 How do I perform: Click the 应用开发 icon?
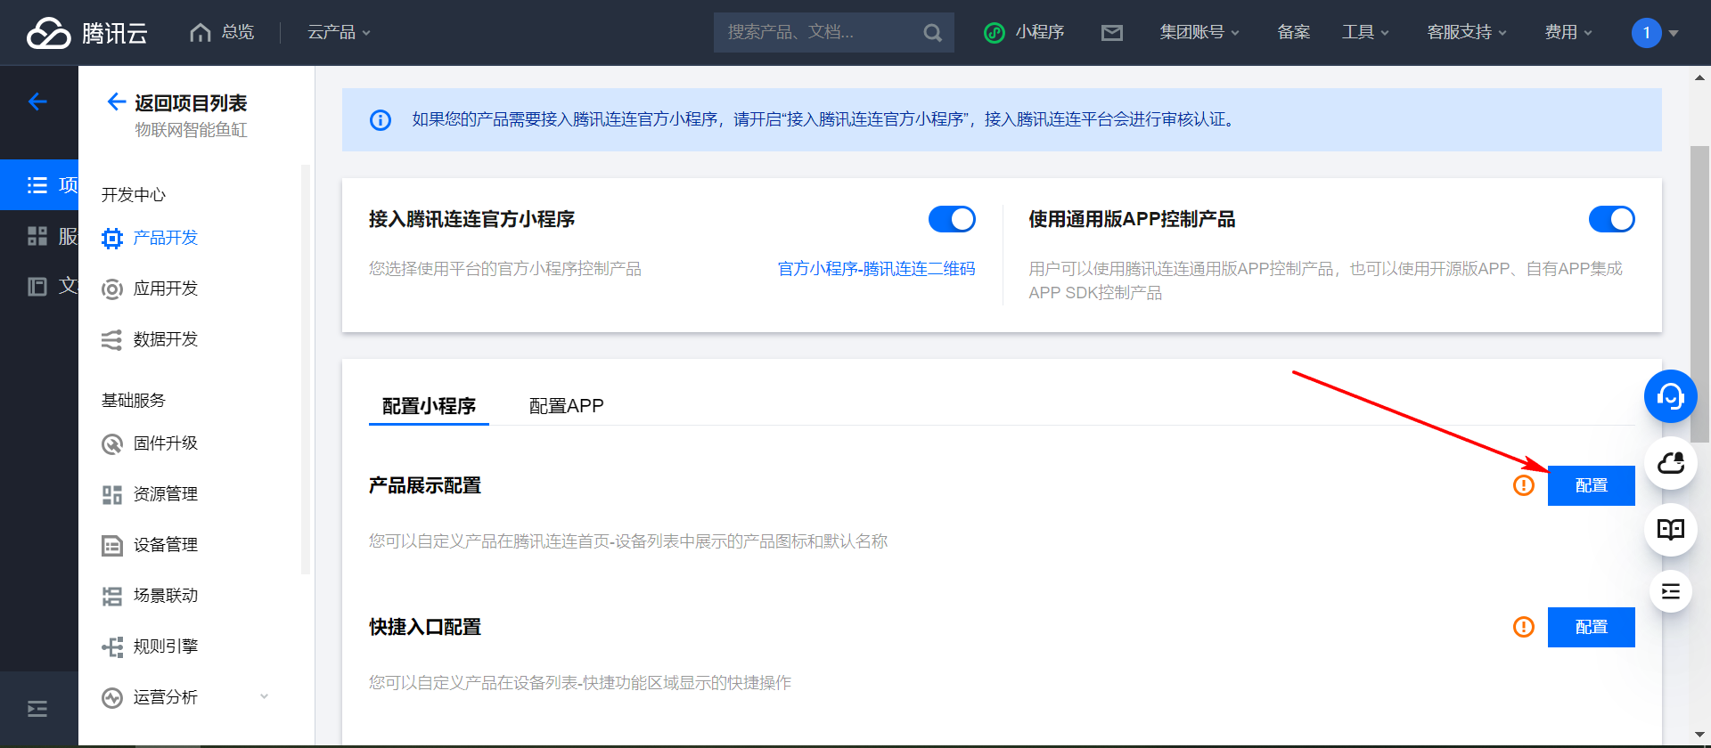tap(112, 289)
